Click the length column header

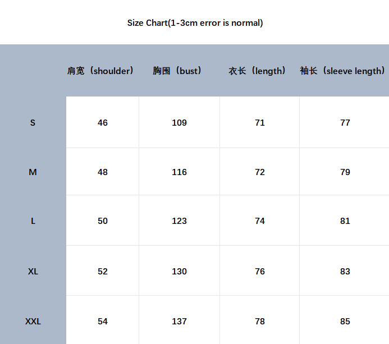coord(258,71)
